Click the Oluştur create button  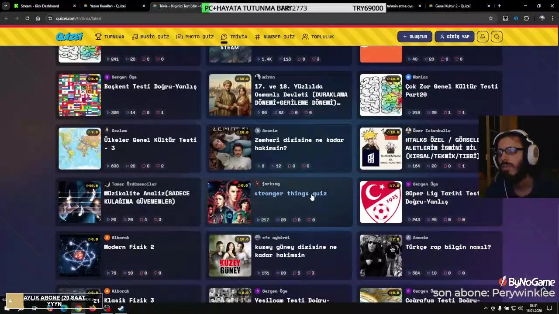pyautogui.click(x=415, y=37)
